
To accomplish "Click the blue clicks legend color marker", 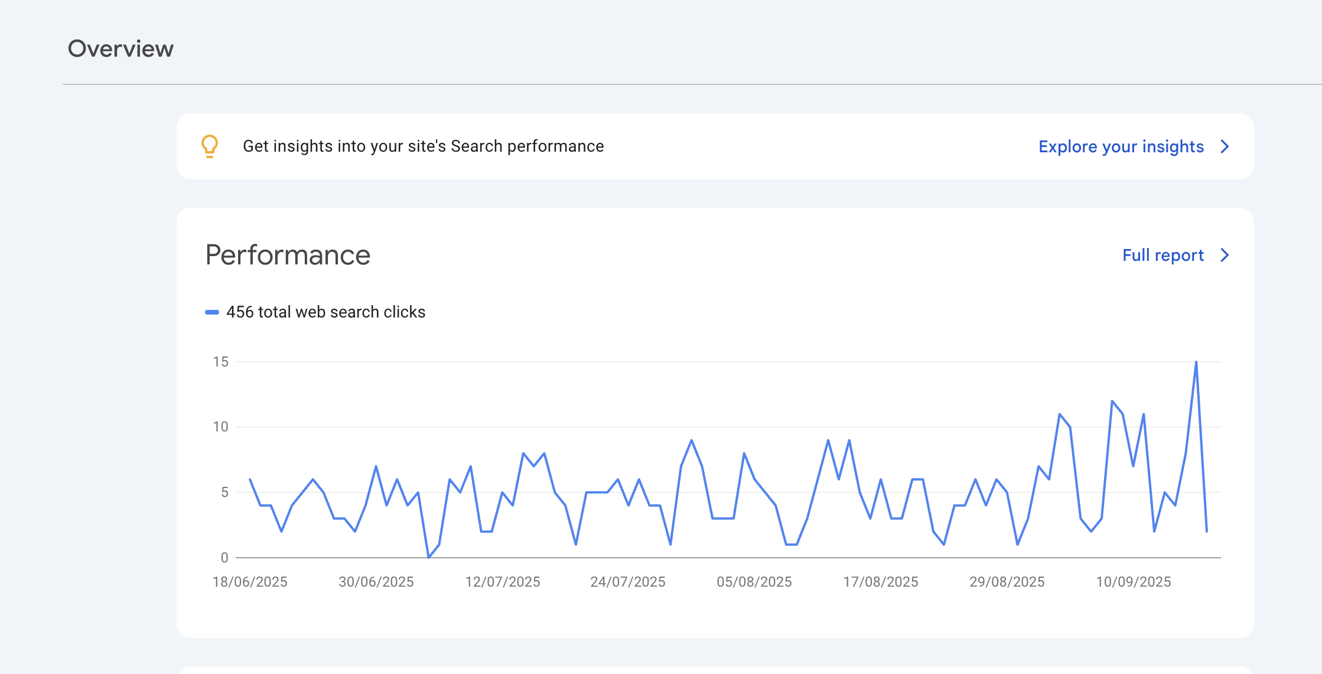I will point(212,312).
